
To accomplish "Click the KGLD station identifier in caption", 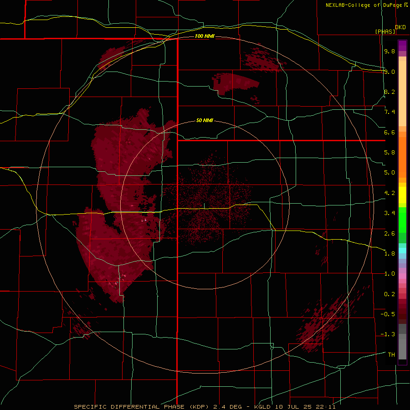I will coord(263,407).
